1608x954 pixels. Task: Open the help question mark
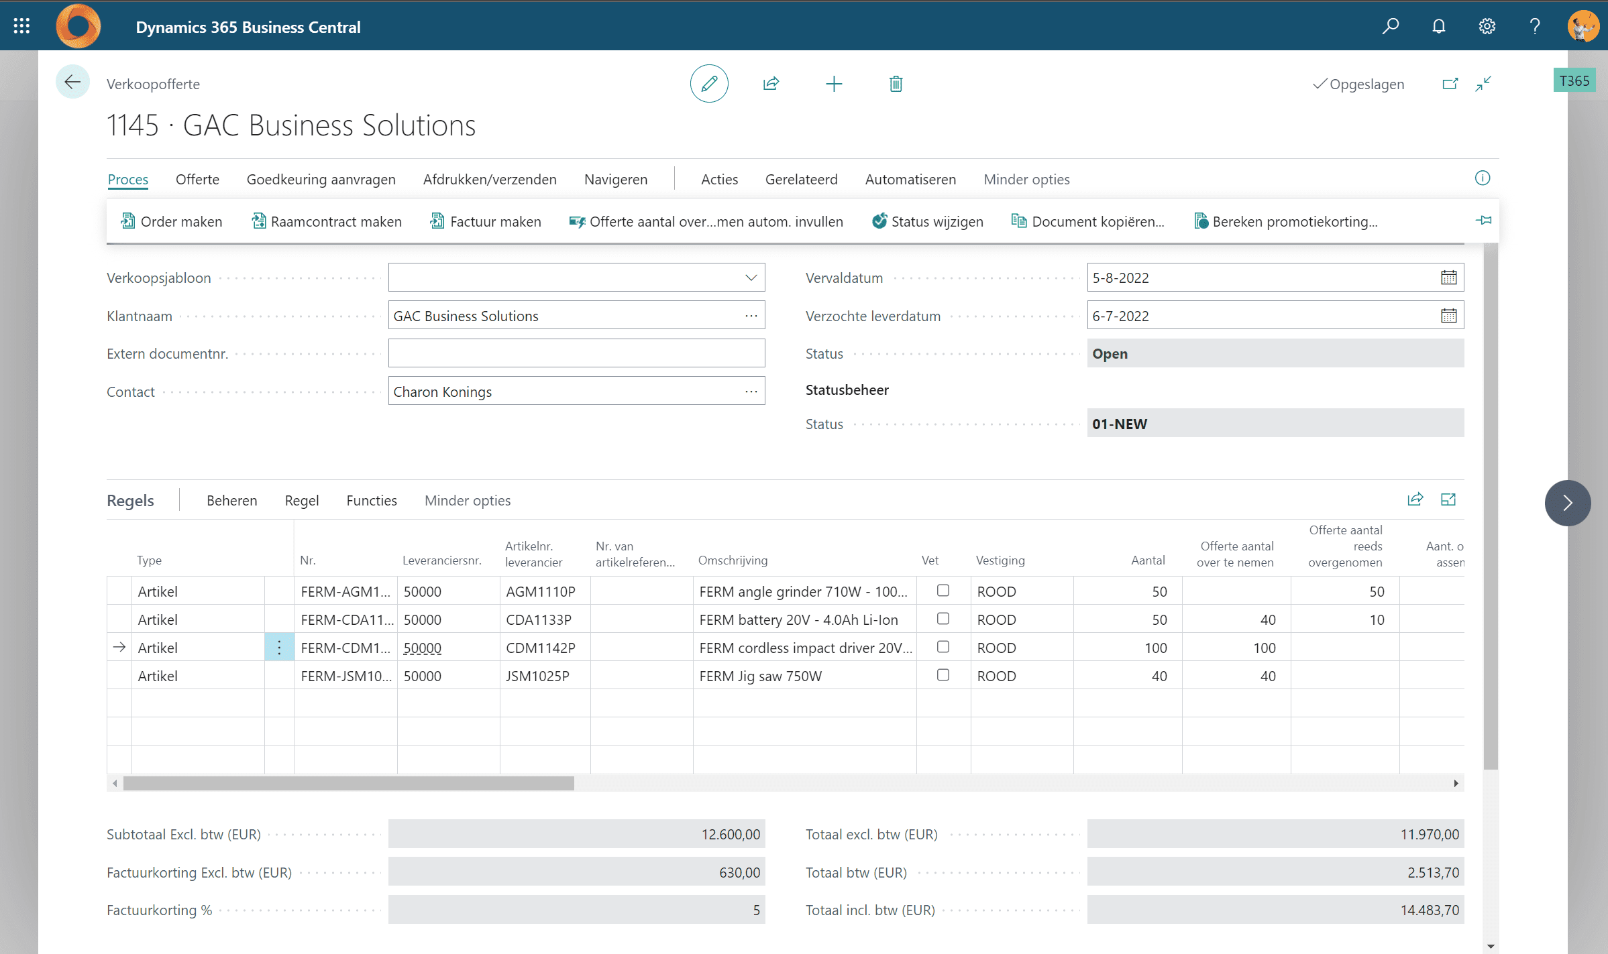tap(1535, 26)
